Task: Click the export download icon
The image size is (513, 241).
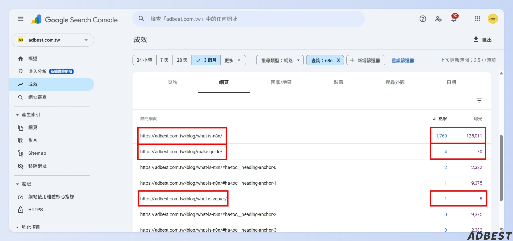Action: (476, 39)
